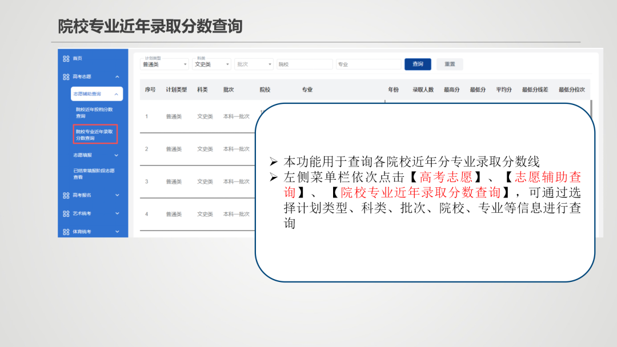The width and height of the screenshot is (617, 347).
Task: Expand the 体育统考 section chevron
Action: click(x=117, y=232)
